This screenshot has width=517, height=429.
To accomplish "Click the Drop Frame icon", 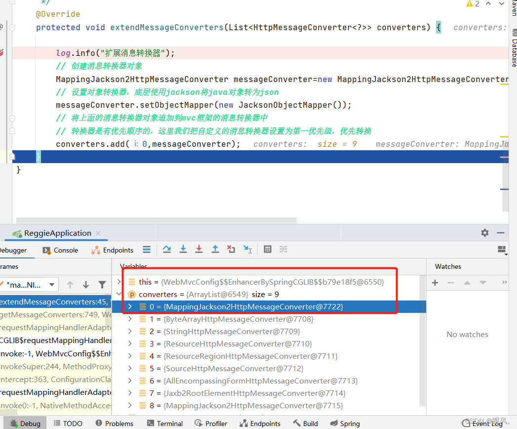I will click(x=231, y=249).
